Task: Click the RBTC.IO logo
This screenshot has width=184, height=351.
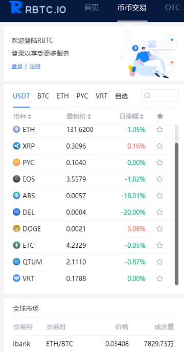Action: pyautogui.click(x=38, y=8)
